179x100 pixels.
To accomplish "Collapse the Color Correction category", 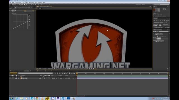I will [154, 37].
